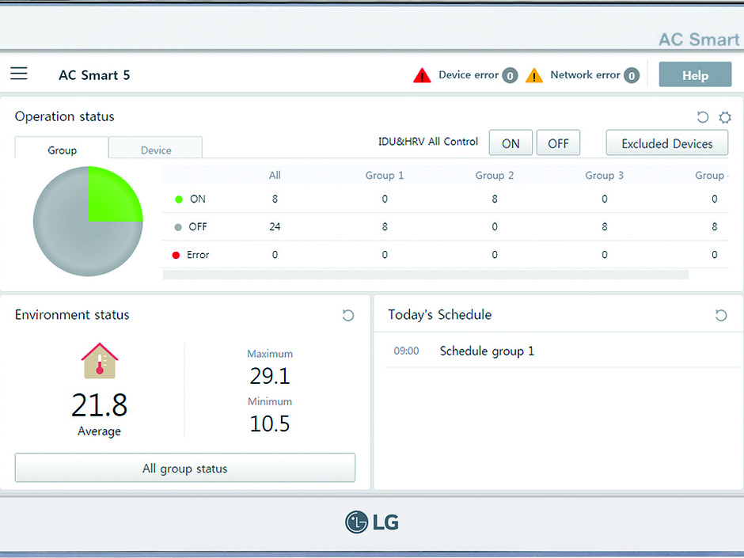This screenshot has width=744, height=558.
Task: Switch to the Group tab
Action: click(62, 150)
